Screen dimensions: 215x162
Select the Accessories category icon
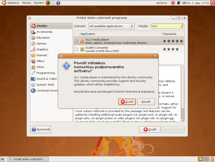tap(33, 32)
